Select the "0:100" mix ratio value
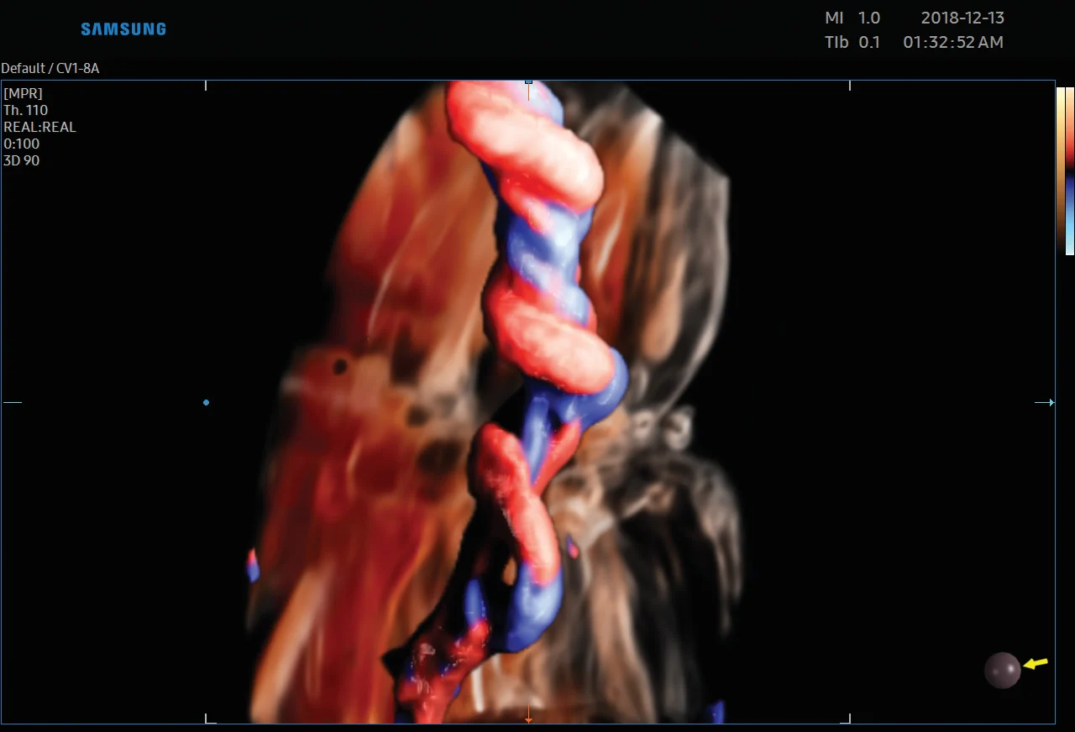1075x732 pixels. click(21, 144)
